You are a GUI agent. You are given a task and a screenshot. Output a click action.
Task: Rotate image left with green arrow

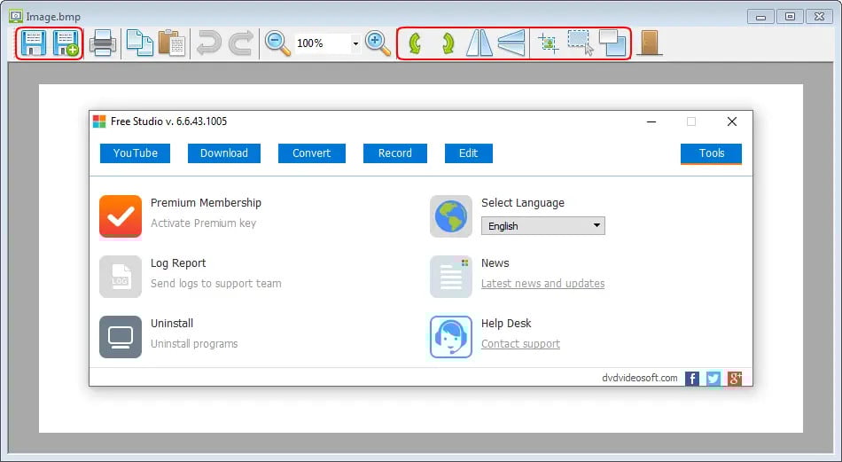pos(413,43)
